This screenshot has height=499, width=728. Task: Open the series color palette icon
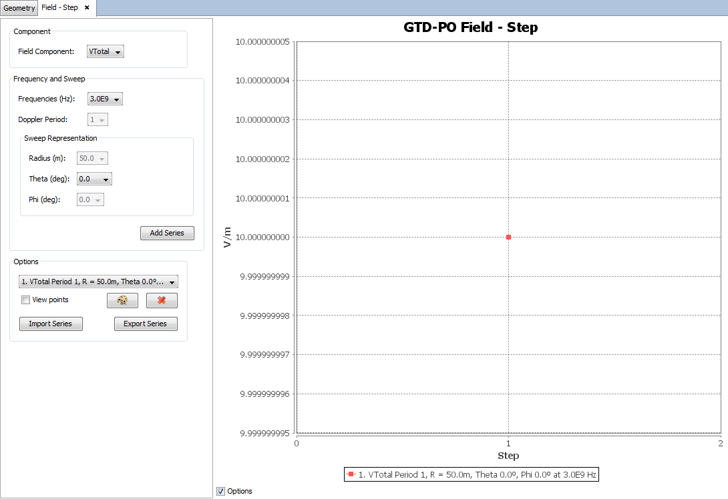[x=122, y=300]
